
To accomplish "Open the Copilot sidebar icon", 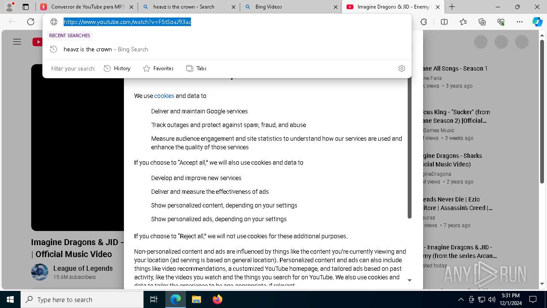I will [537, 22].
